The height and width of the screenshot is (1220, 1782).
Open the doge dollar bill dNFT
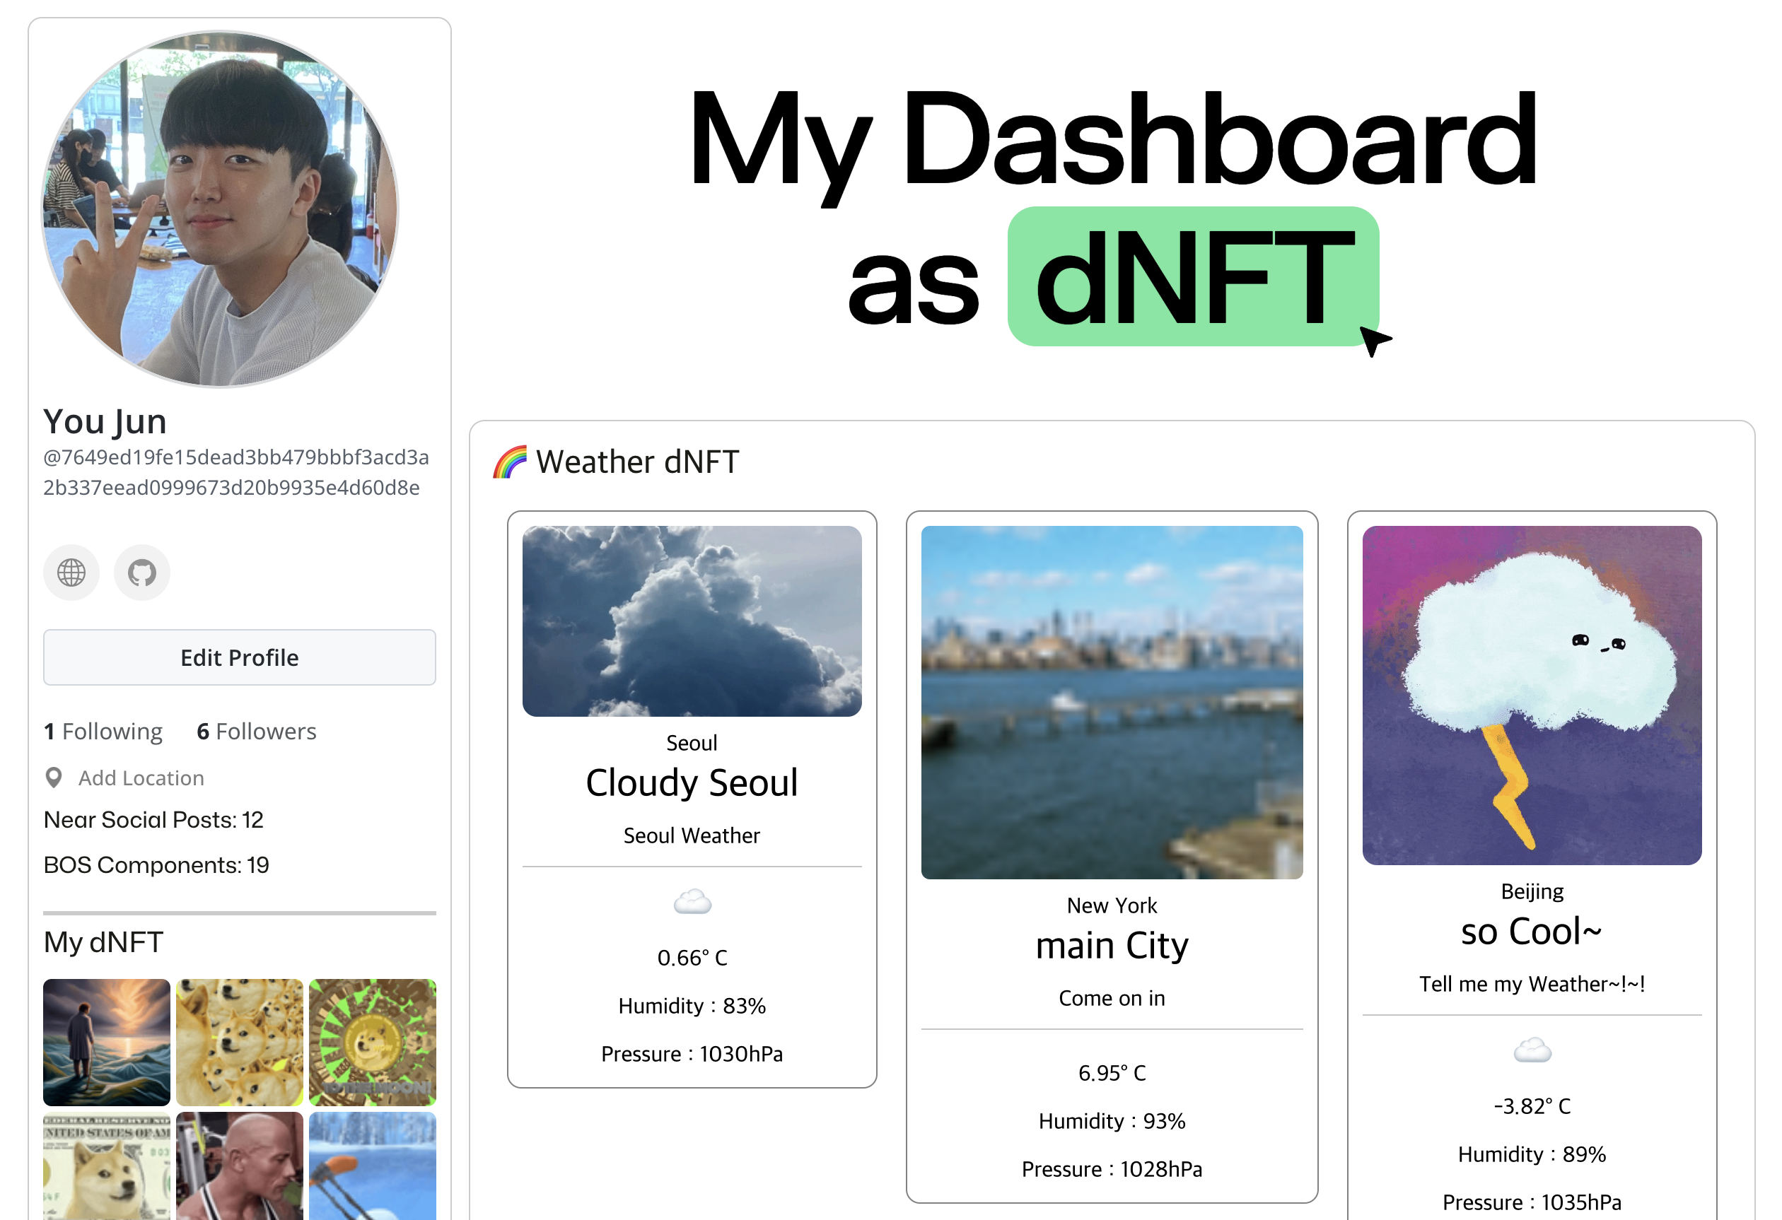[107, 1166]
